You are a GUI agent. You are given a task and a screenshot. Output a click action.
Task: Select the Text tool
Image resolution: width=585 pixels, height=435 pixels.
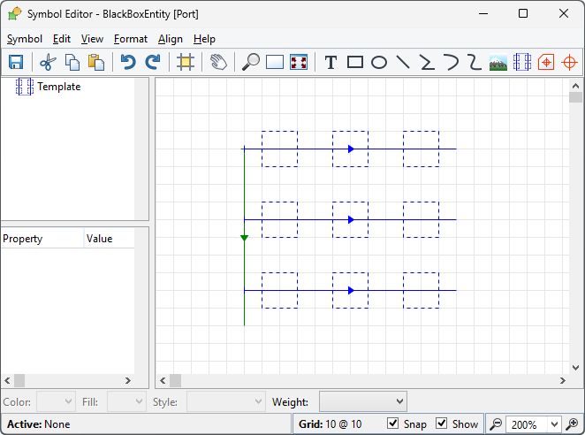[x=330, y=62]
